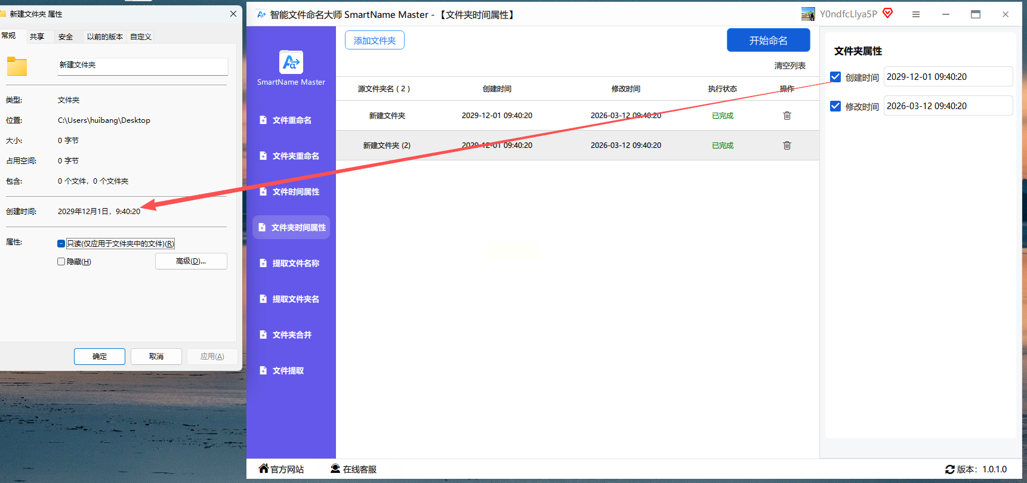
Task: Open the hamburger menu in title bar
Action: click(915, 14)
